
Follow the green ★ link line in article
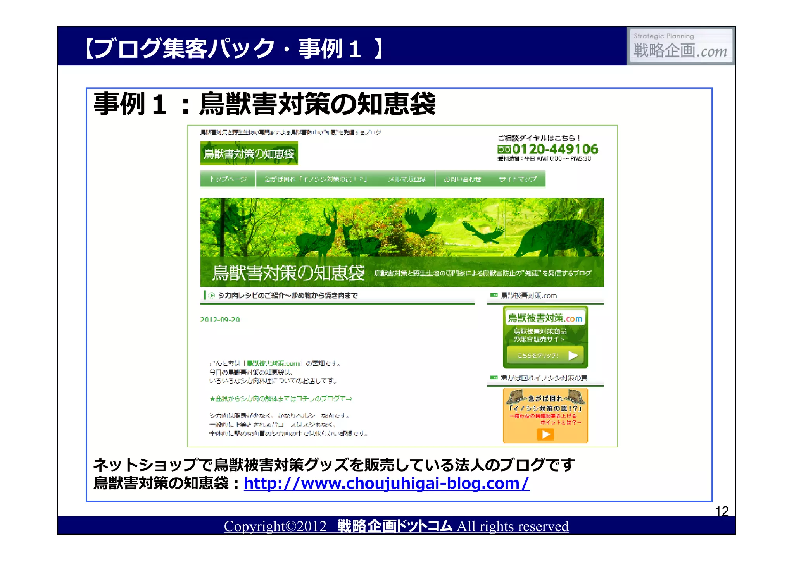pos(281,398)
